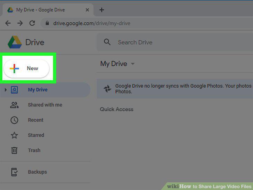Click the Google Drive logo
Image resolution: width=253 pixels, height=190 pixels.
(15, 42)
